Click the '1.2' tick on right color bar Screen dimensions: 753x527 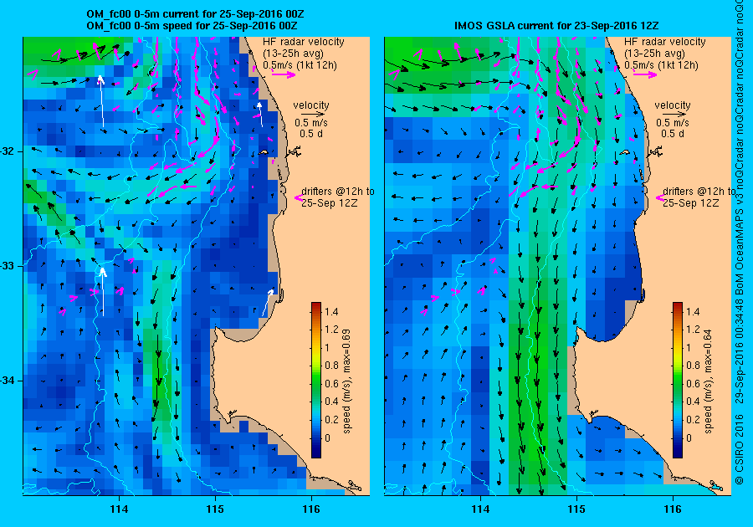693,330
